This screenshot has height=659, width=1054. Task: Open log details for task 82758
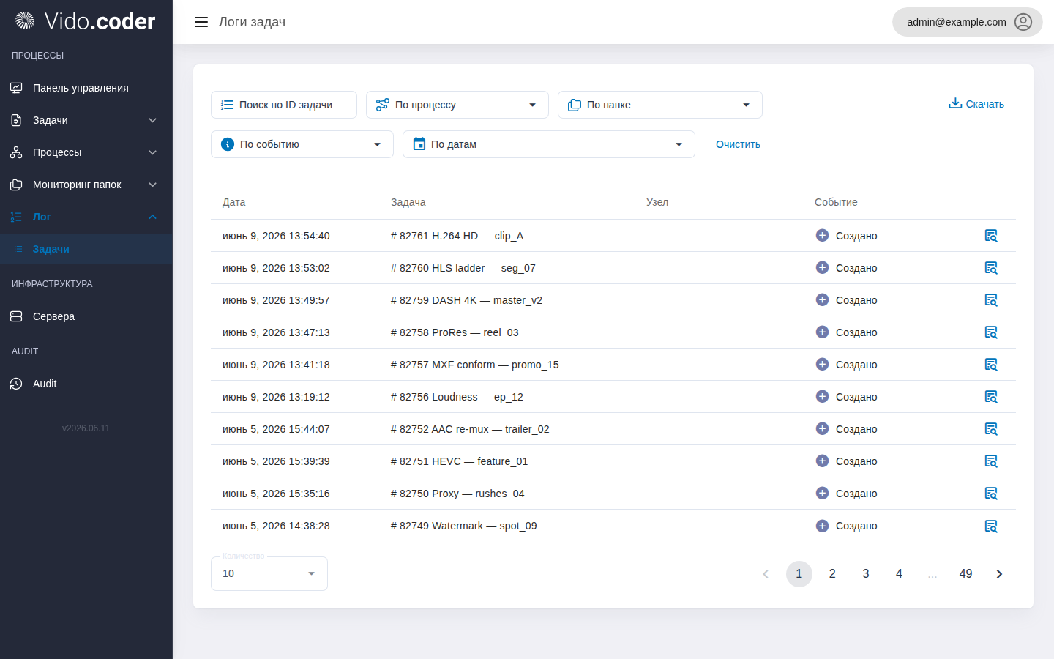[x=991, y=332]
